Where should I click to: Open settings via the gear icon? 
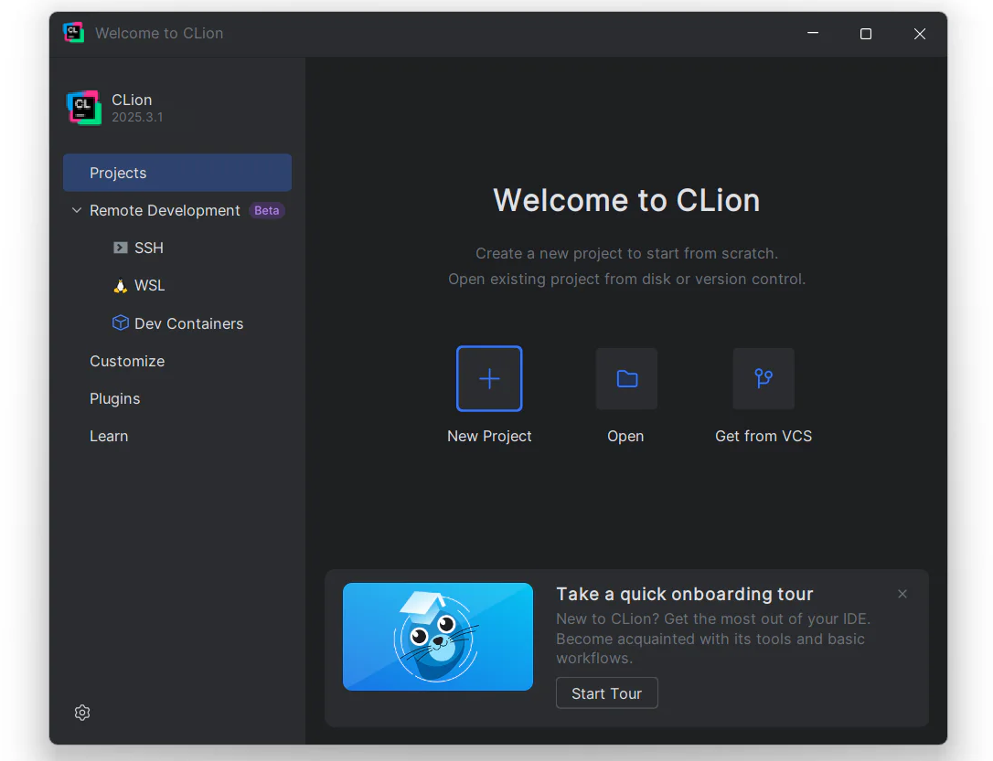coord(82,713)
